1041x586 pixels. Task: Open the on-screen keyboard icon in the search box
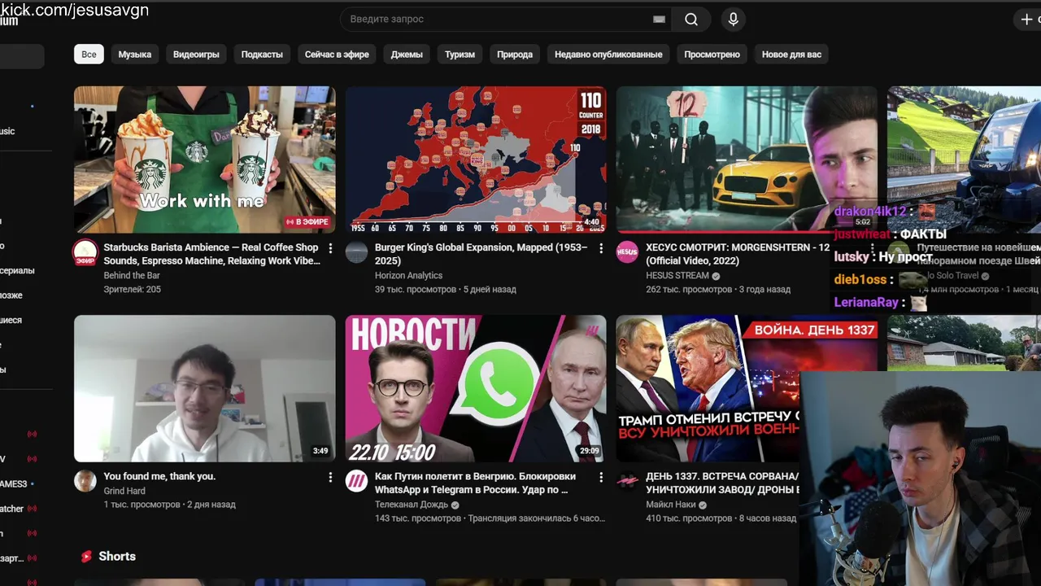click(659, 20)
